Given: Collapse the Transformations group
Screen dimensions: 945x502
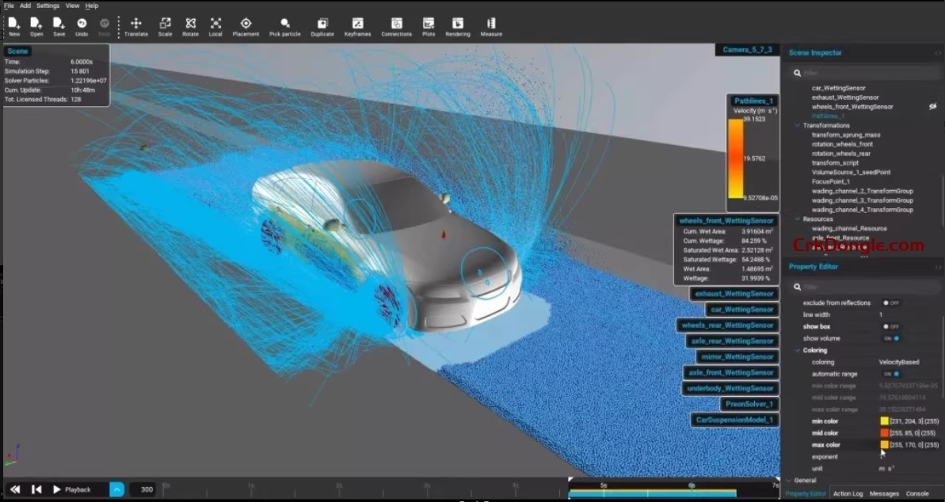Looking at the screenshot, I should pyautogui.click(x=796, y=125).
